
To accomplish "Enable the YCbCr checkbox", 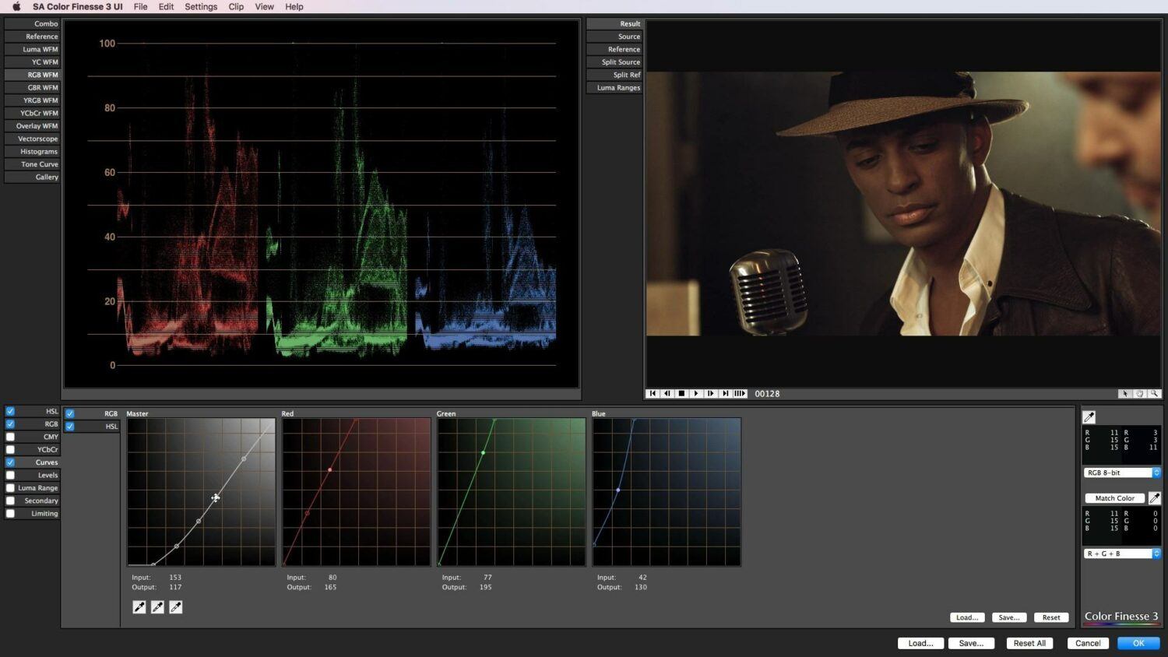I will (x=10, y=449).
